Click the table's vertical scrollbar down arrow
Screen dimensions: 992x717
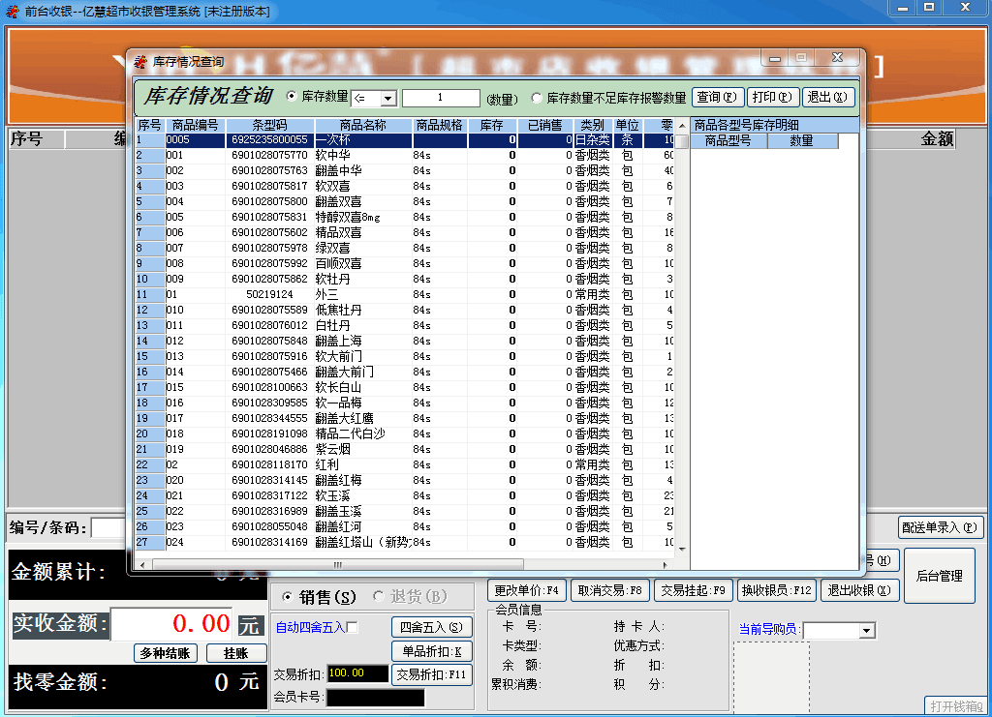(682, 549)
